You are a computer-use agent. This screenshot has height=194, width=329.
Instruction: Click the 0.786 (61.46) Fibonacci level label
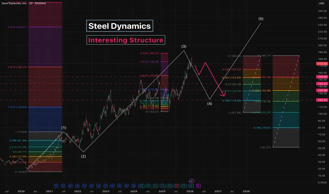pyautogui.click(x=18, y=140)
